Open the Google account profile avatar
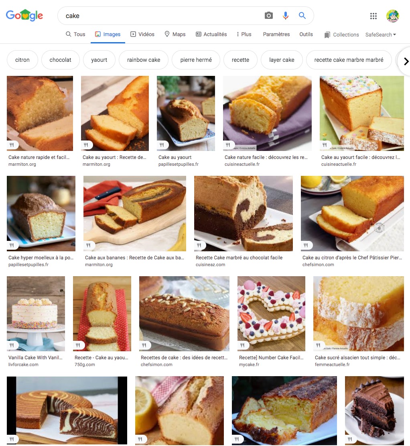Image resolution: width=410 pixels, height=446 pixels. click(392, 16)
